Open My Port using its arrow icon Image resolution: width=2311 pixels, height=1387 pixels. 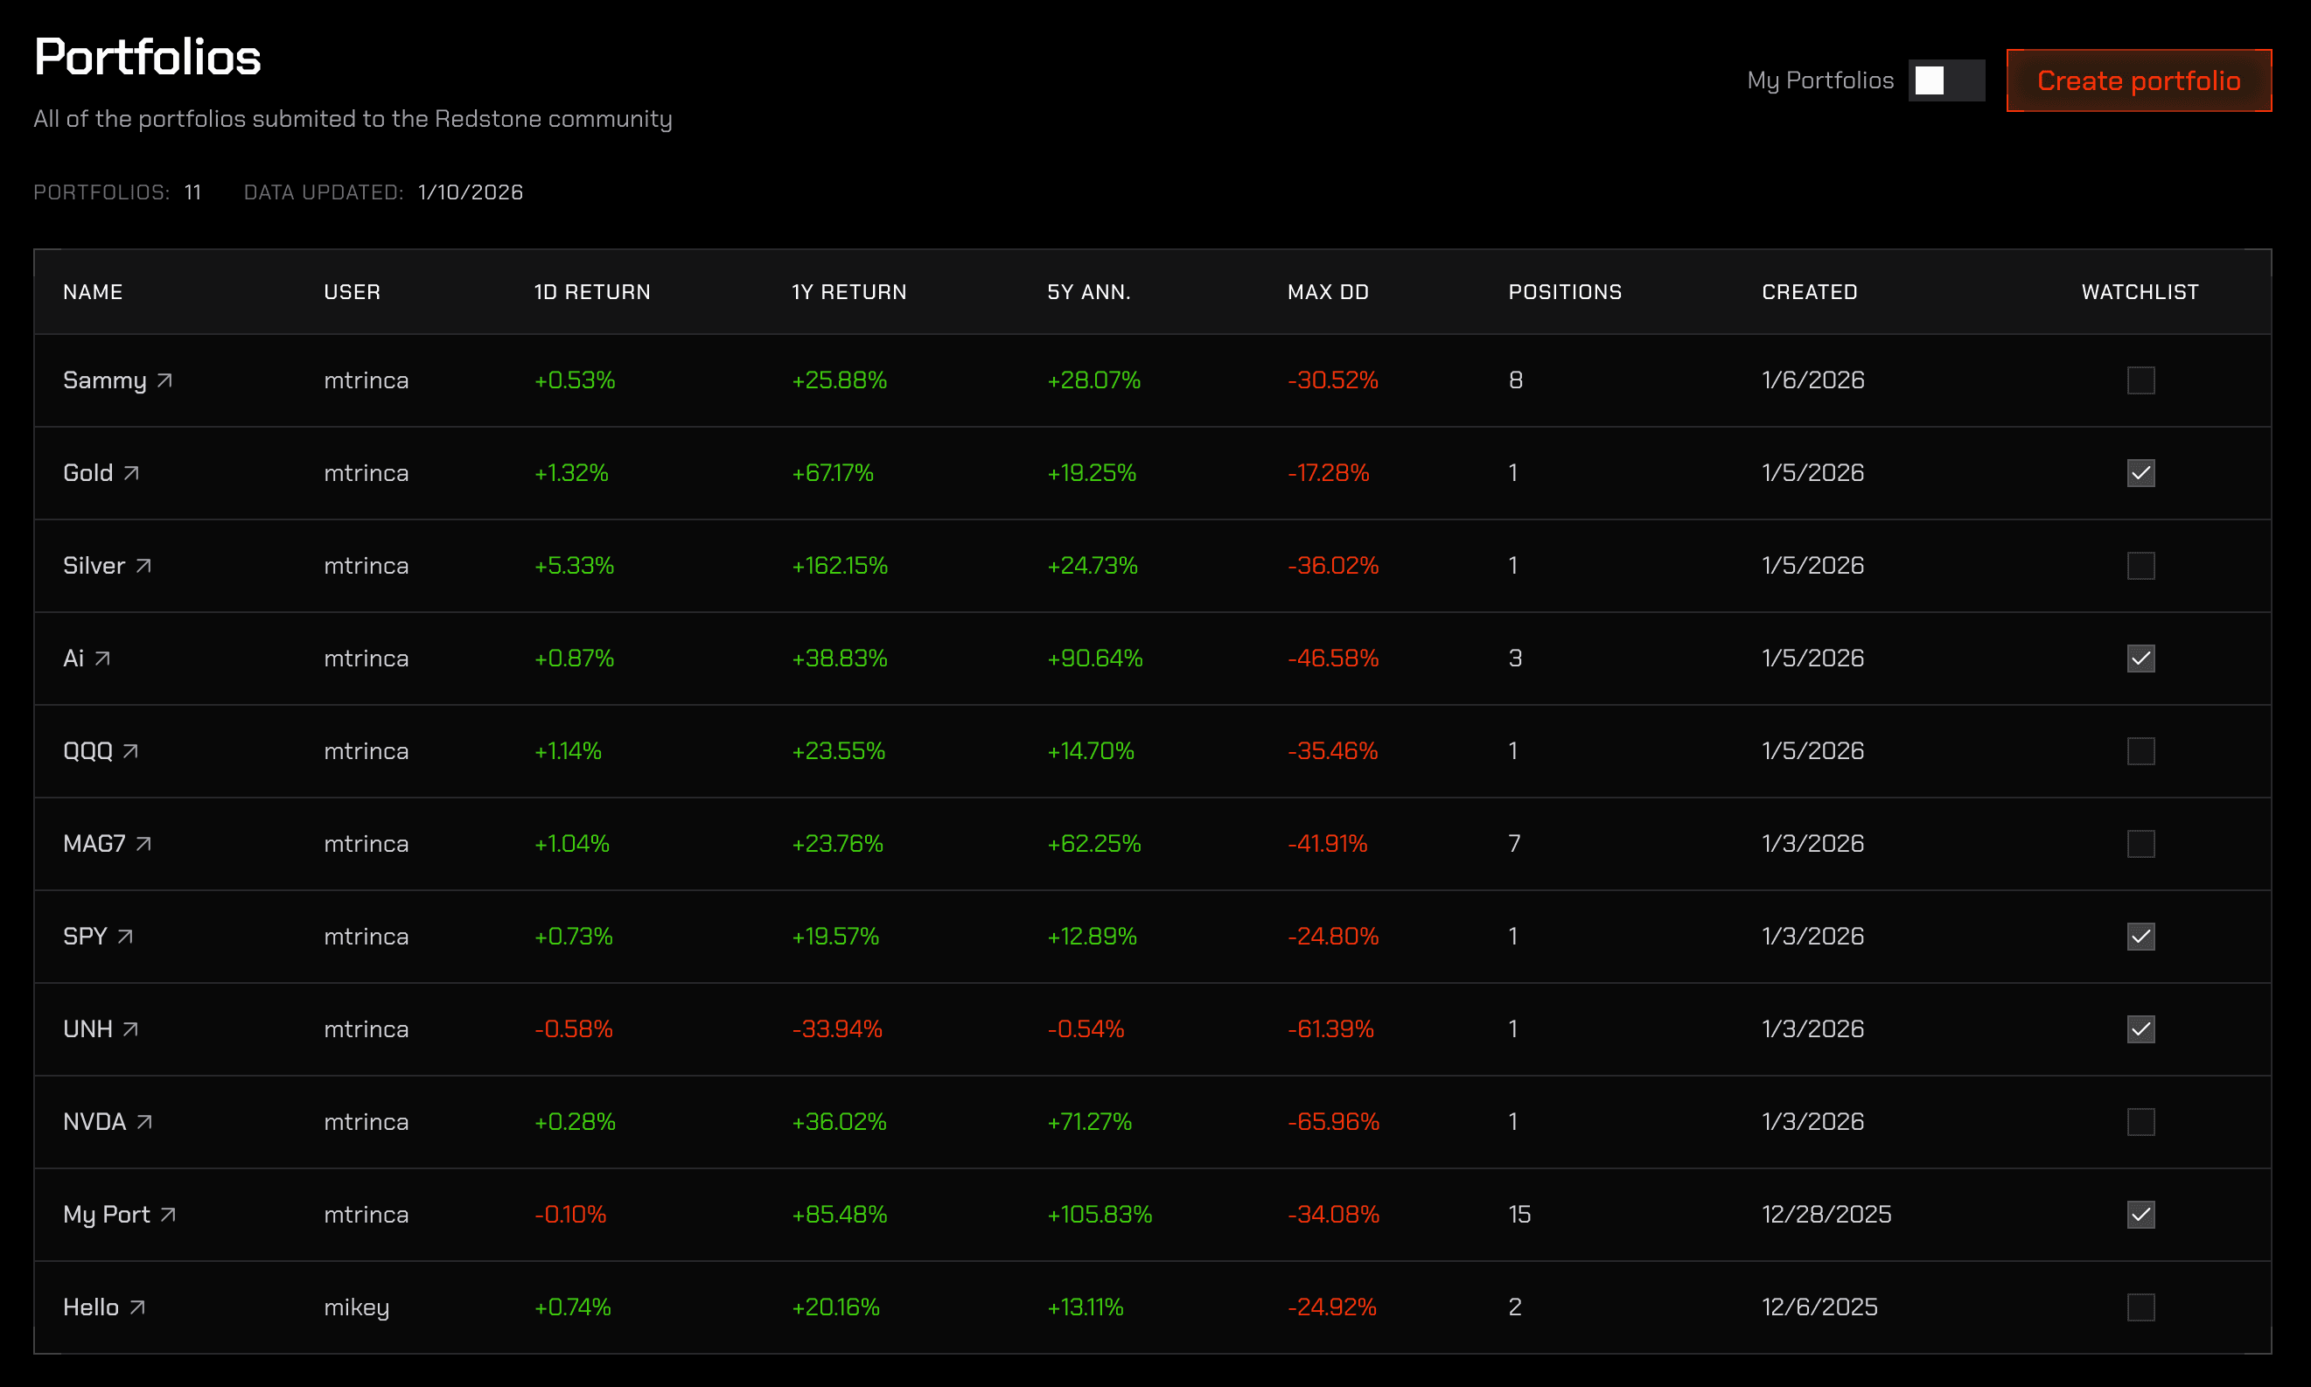[169, 1214]
